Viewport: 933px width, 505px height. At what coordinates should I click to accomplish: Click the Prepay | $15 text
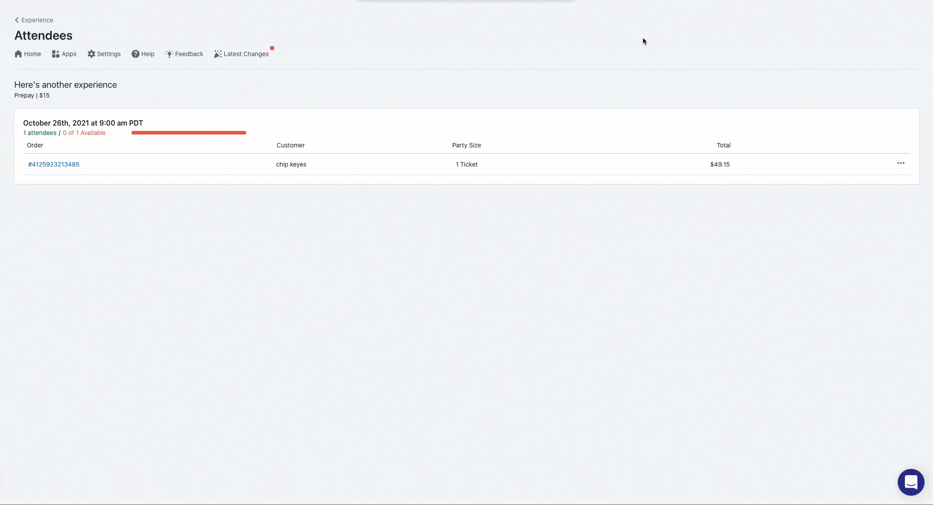tap(32, 95)
